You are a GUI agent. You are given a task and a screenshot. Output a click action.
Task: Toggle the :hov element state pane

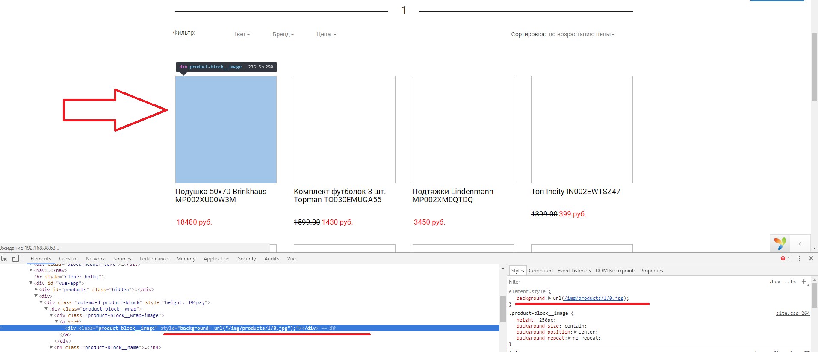coord(775,281)
